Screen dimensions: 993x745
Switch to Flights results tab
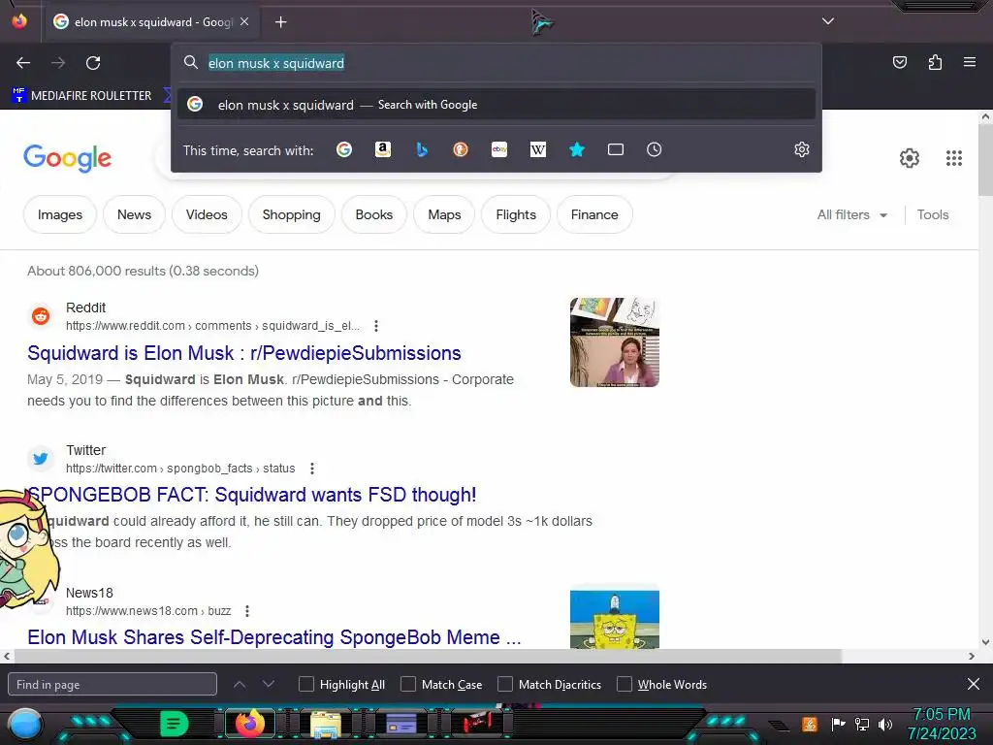[x=516, y=214]
